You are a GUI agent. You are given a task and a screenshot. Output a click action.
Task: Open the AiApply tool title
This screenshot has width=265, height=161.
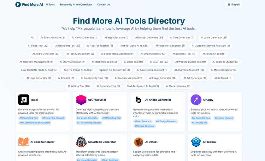click(208, 100)
